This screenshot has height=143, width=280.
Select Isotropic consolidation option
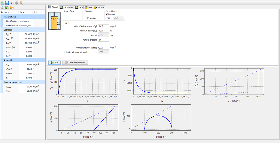(107, 14)
